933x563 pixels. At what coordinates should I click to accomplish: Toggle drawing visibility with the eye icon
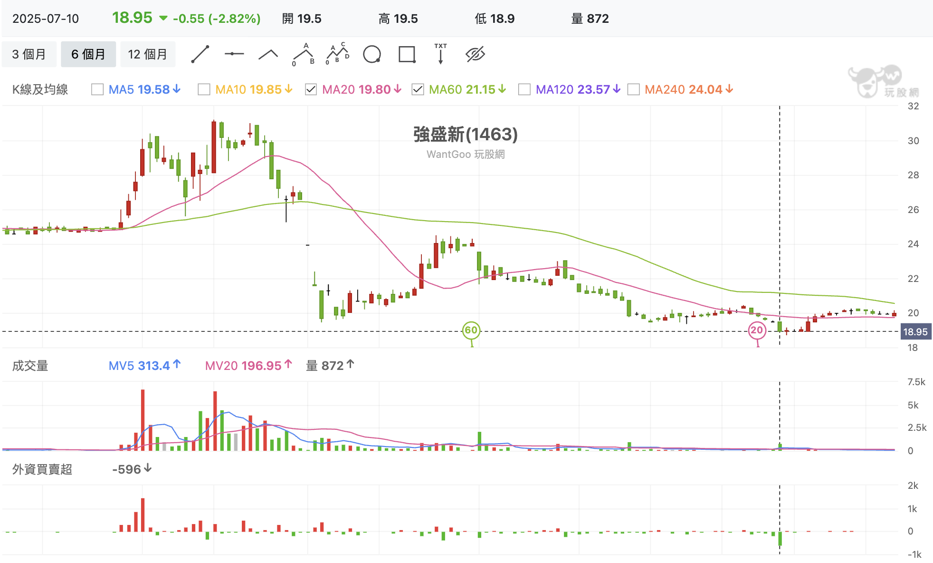pyautogui.click(x=476, y=54)
